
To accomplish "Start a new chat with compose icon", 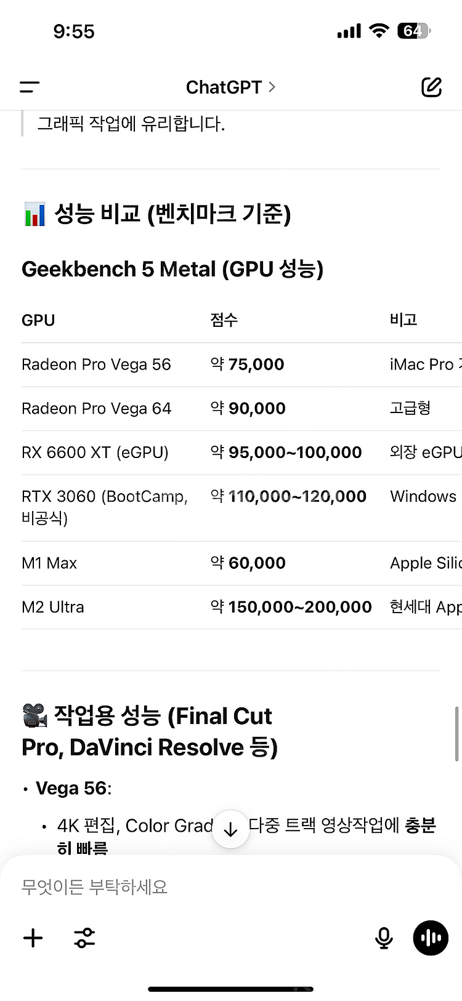I will click(x=431, y=87).
